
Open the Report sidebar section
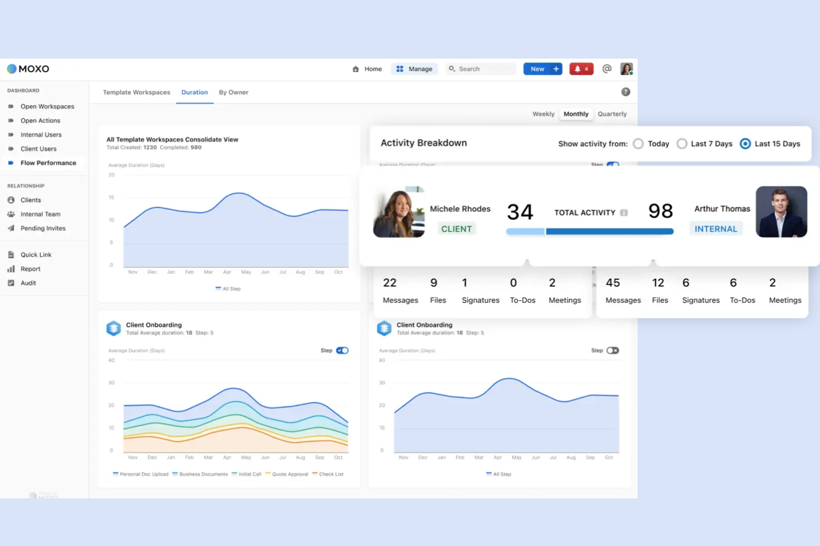pyautogui.click(x=30, y=268)
